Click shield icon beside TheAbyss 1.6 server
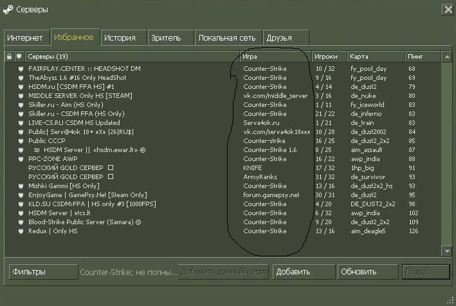This screenshot has height=306, width=456. pyautogui.click(x=21, y=78)
